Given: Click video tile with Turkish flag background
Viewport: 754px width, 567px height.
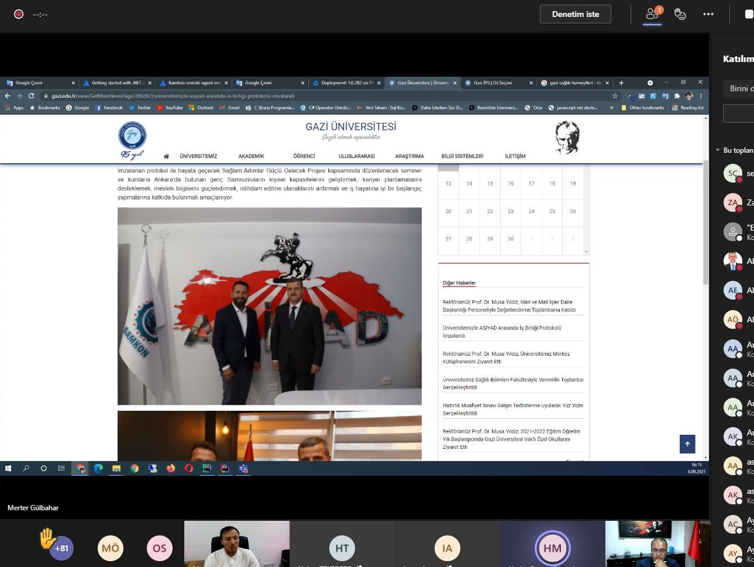Looking at the screenshot, I should pyautogui.click(x=658, y=544).
